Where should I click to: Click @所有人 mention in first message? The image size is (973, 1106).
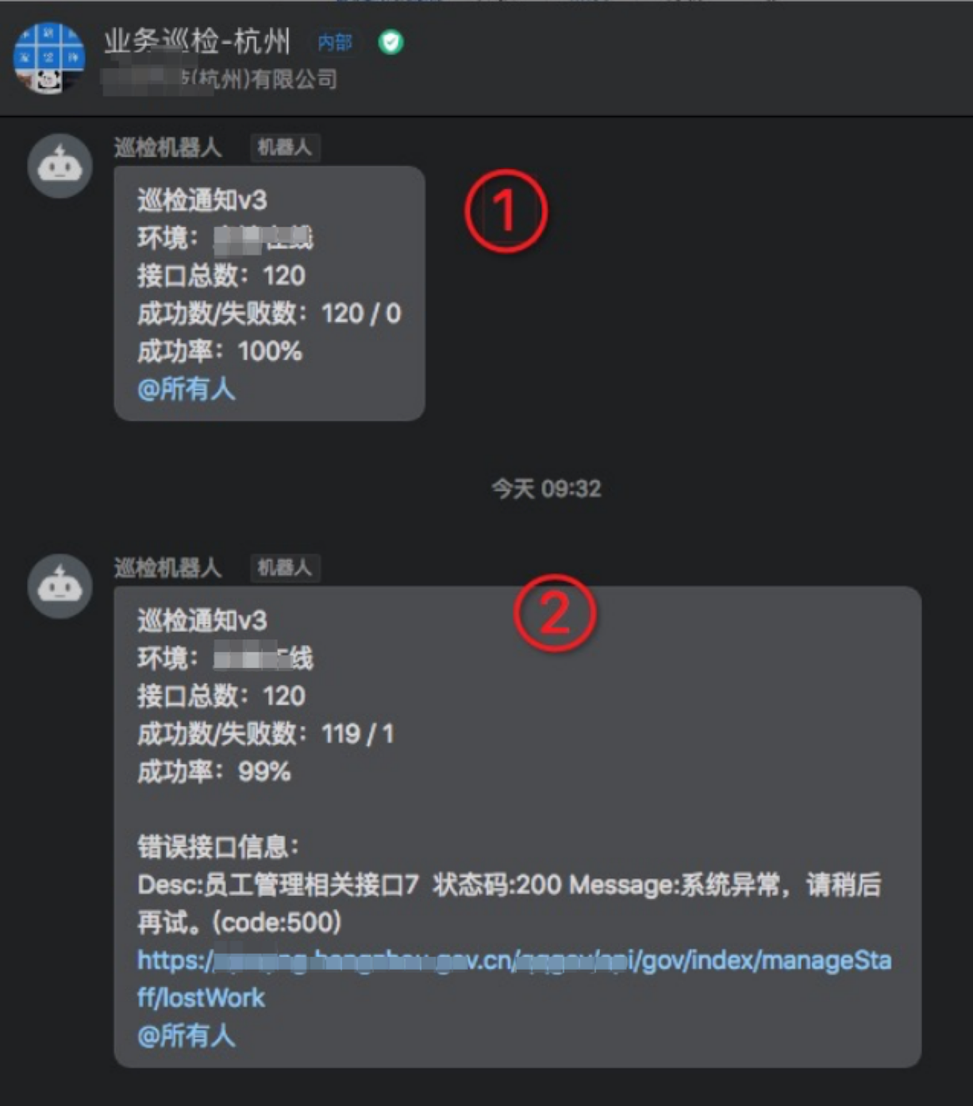[187, 389]
